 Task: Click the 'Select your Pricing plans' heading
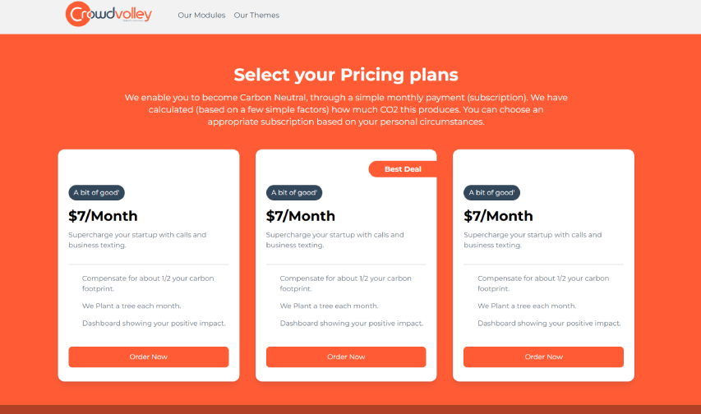346,75
